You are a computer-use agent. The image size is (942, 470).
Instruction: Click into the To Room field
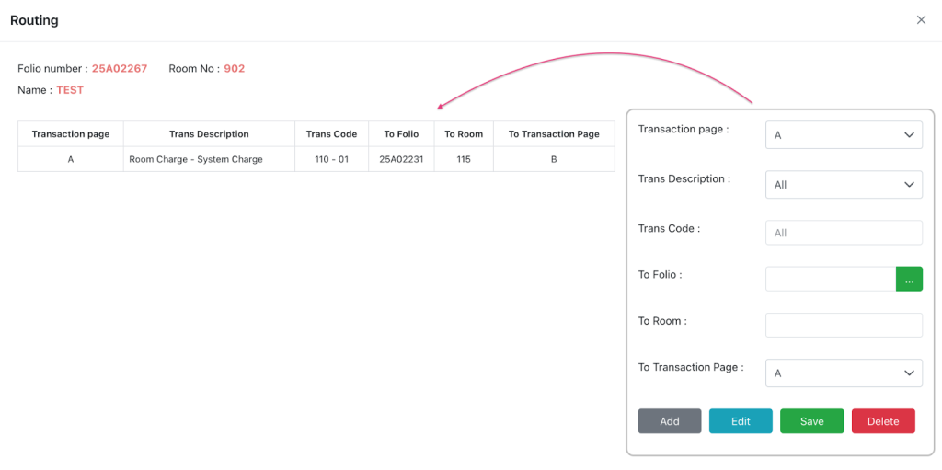[x=844, y=325]
